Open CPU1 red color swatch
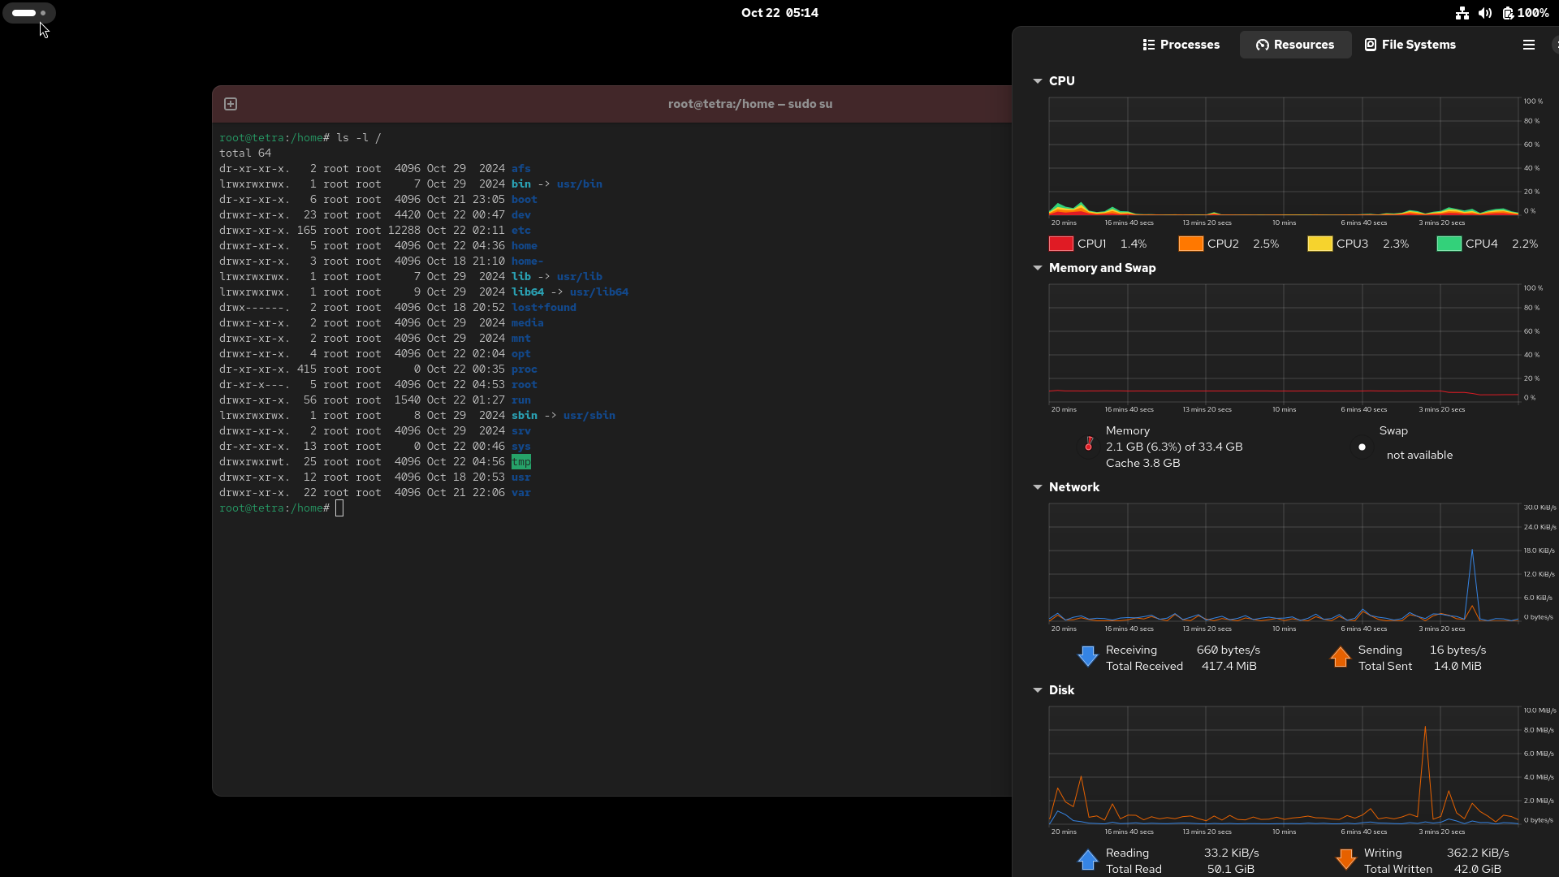Viewport: 1559px width, 877px height. point(1060,244)
